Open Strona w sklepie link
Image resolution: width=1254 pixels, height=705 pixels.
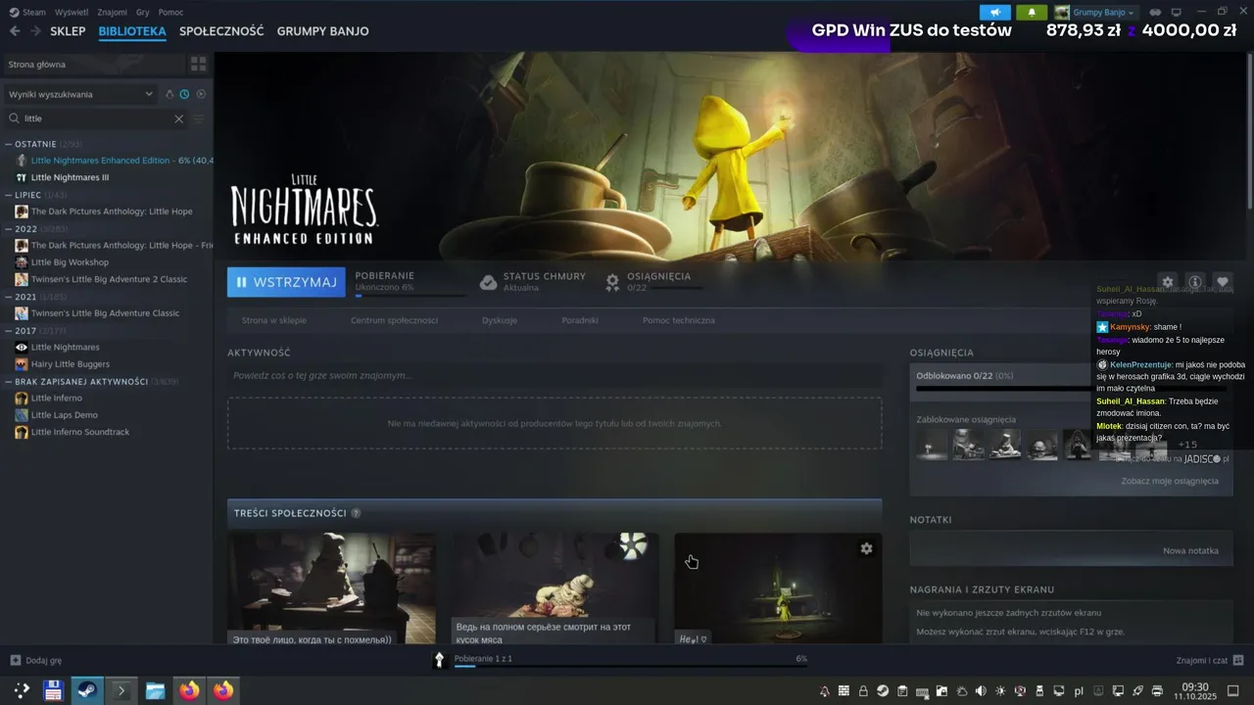[274, 320]
